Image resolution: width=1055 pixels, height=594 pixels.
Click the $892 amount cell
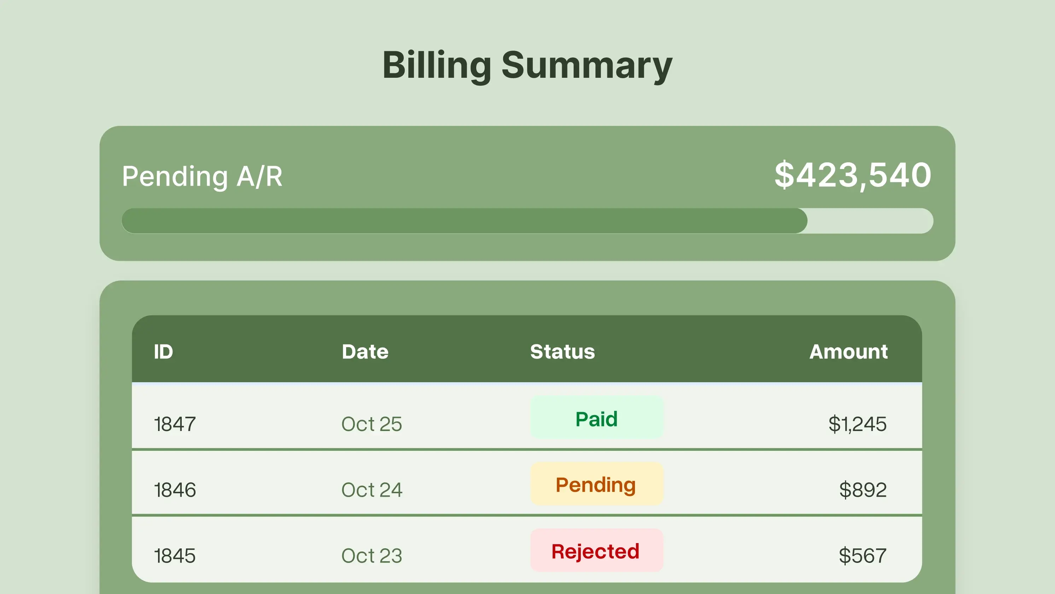(863, 490)
